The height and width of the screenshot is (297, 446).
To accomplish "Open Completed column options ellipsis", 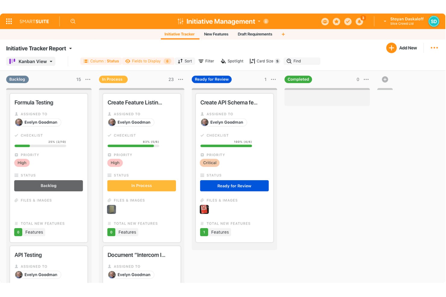I will [366, 79].
